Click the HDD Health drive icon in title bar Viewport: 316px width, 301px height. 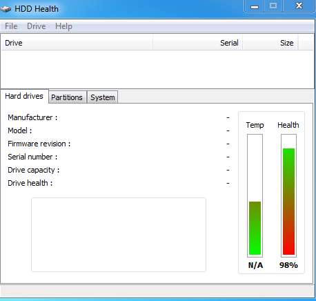pos(6,9)
